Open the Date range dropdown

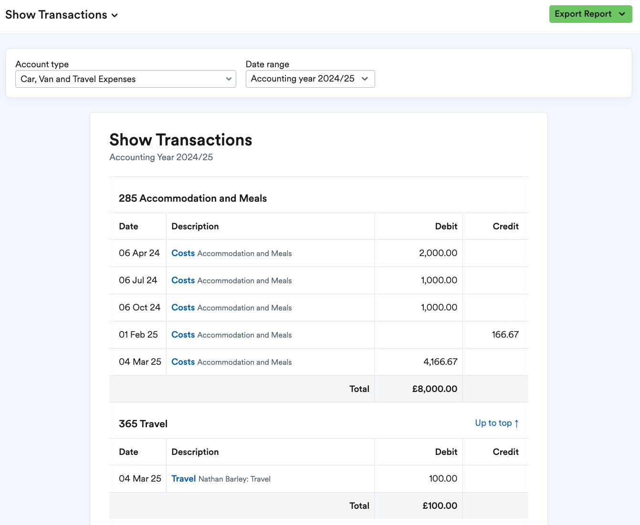[310, 79]
